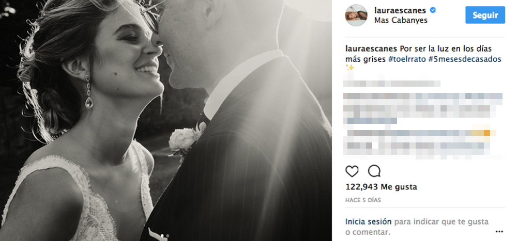Click the blue verified badge

pyautogui.click(x=433, y=10)
